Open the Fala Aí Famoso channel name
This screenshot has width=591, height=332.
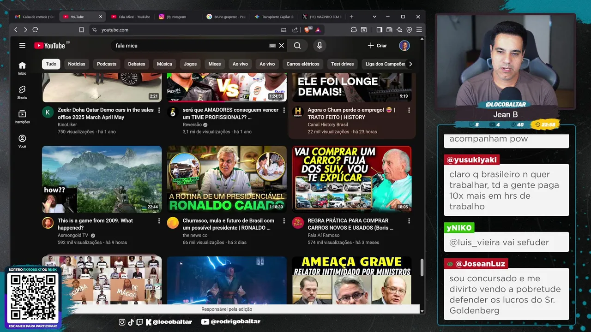[x=324, y=235]
